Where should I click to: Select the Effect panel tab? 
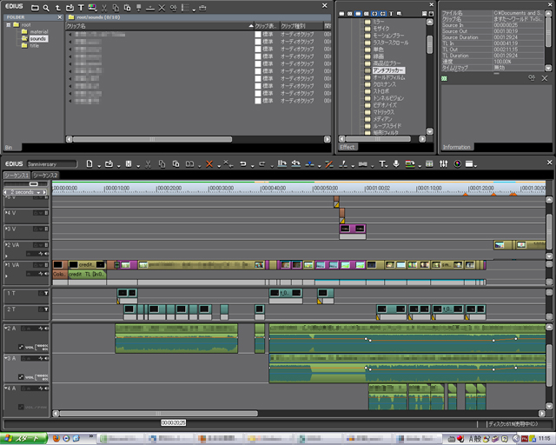click(x=348, y=147)
